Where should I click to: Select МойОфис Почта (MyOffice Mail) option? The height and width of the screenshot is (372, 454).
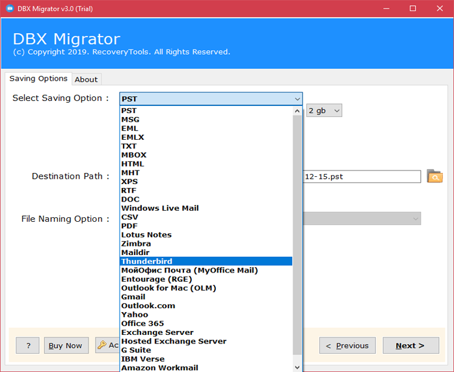click(206, 271)
